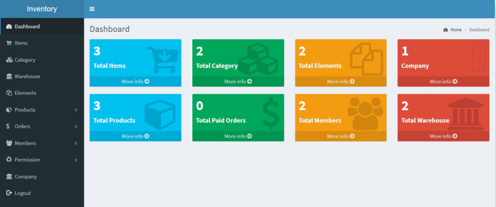See More info on Total Warehouse card
Viewport: 496px width, 207px height.
(x=444, y=136)
